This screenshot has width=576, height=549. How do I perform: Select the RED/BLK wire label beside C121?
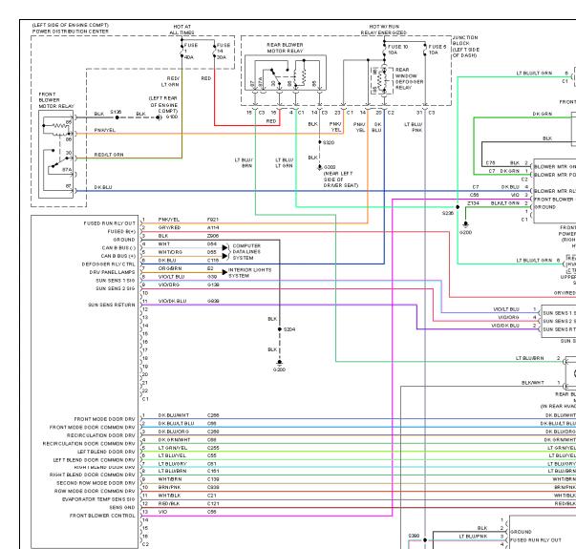click(x=169, y=504)
